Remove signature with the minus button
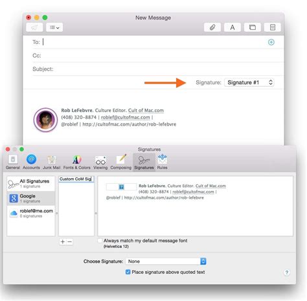Image resolution: width=307 pixels, height=301 pixels. [x=69, y=241]
